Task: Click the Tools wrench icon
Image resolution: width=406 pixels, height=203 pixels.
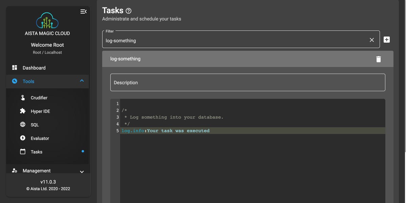Action: (x=15, y=81)
